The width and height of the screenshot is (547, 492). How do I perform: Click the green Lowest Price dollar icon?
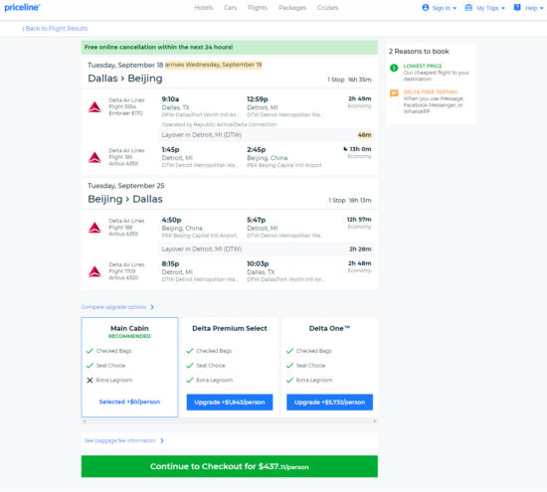pyautogui.click(x=394, y=68)
